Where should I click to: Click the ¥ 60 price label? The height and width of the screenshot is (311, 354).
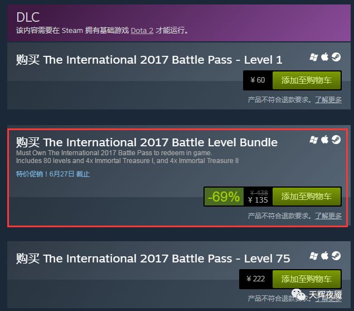click(258, 80)
